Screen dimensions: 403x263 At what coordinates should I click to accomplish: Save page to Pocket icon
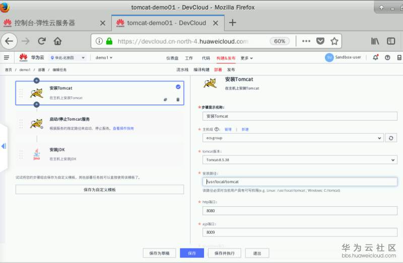coord(320,41)
